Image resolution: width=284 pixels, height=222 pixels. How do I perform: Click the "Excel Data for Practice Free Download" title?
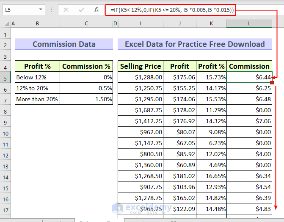[x=195, y=44]
